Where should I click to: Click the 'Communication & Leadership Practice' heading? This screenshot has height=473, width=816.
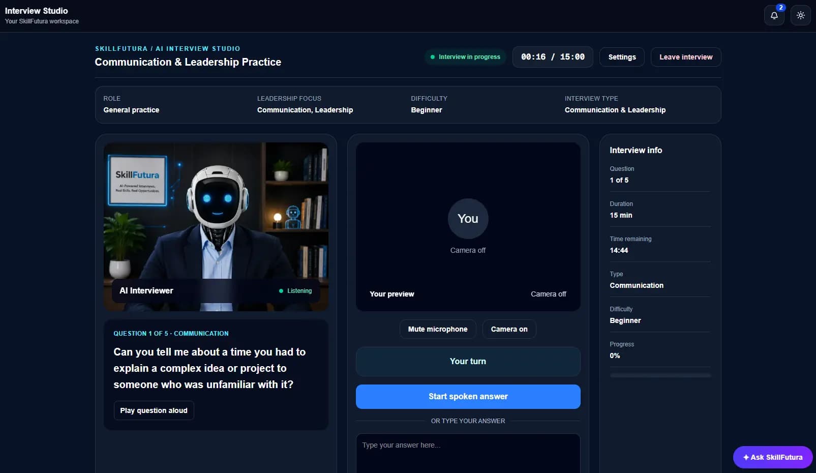(188, 62)
